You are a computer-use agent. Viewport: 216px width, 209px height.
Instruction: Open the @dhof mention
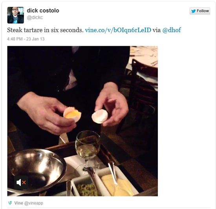coord(172,30)
